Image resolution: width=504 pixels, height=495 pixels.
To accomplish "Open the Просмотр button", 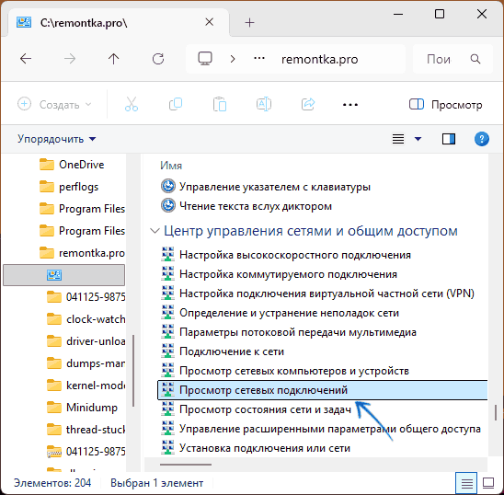I will coord(445,105).
